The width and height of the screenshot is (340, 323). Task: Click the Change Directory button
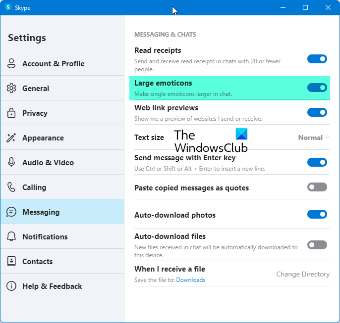tap(303, 274)
